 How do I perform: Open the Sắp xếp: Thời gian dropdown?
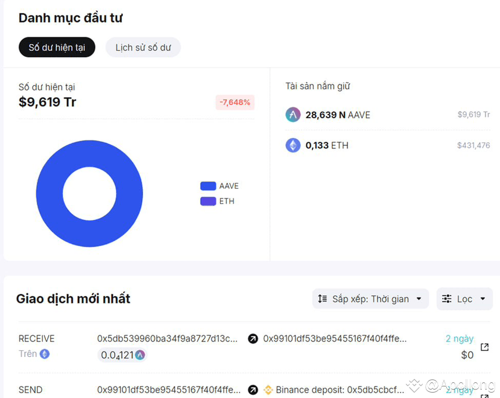pyautogui.click(x=370, y=298)
